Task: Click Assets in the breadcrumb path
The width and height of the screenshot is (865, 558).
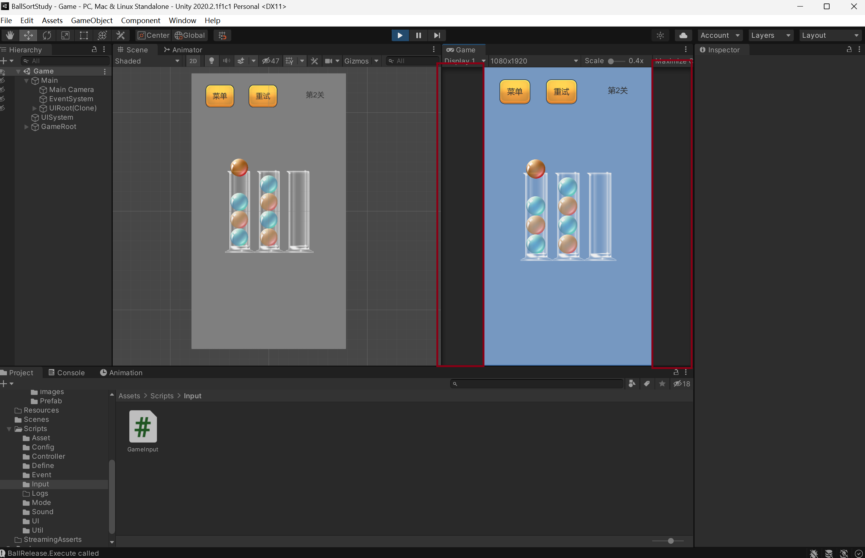Action: pyautogui.click(x=129, y=396)
